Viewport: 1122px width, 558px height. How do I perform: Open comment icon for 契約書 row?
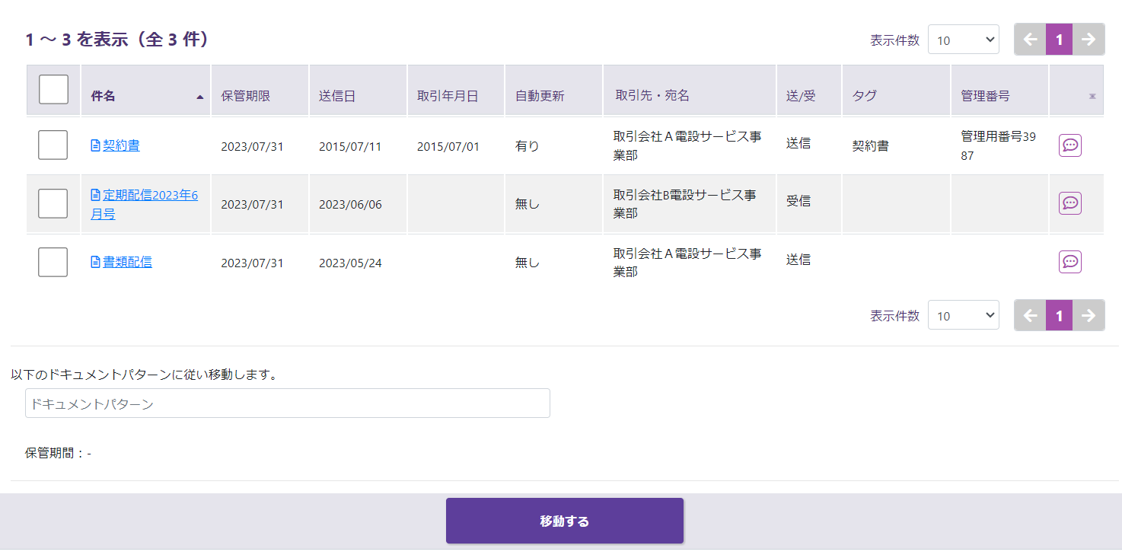[x=1069, y=145]
